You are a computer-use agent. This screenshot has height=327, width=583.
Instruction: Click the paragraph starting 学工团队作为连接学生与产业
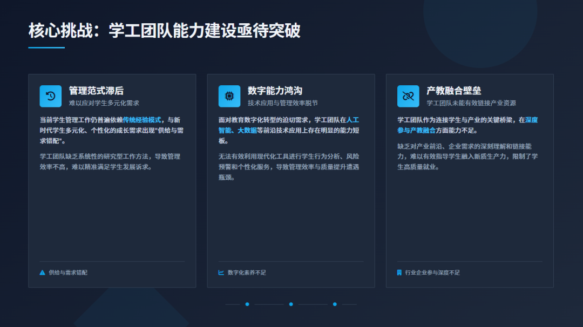(467, 125)
